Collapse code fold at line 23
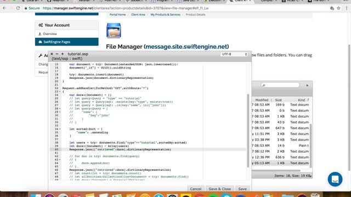 coord(60,91)
